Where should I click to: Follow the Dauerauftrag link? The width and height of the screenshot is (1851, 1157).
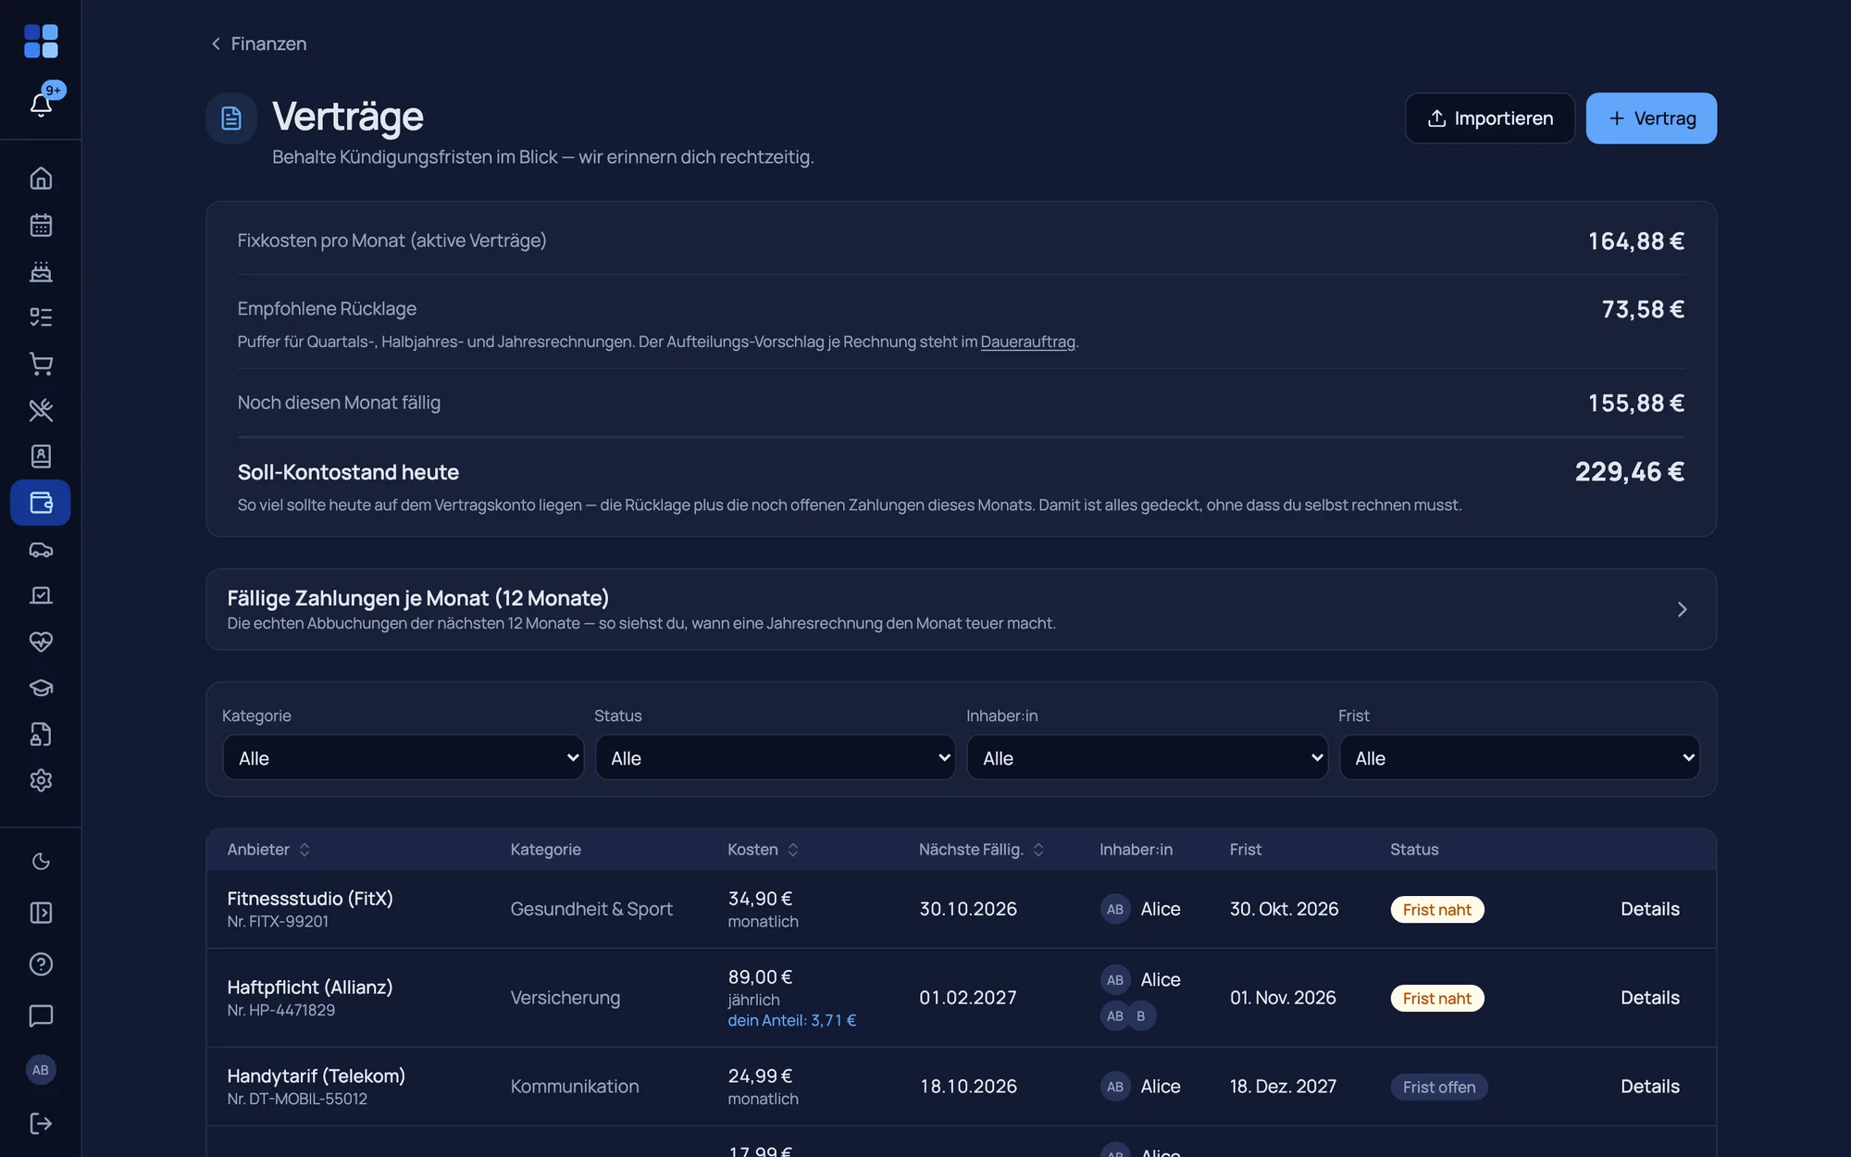tap(1027, 342)
